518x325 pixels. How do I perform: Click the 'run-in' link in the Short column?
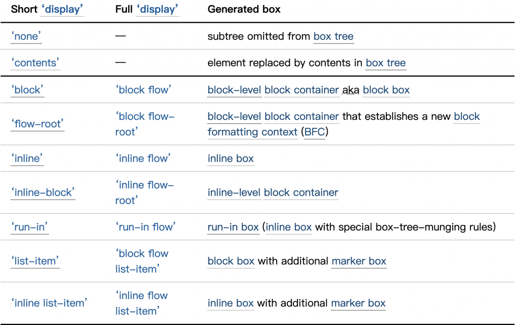pyautogui.click(x=29, y=227)
